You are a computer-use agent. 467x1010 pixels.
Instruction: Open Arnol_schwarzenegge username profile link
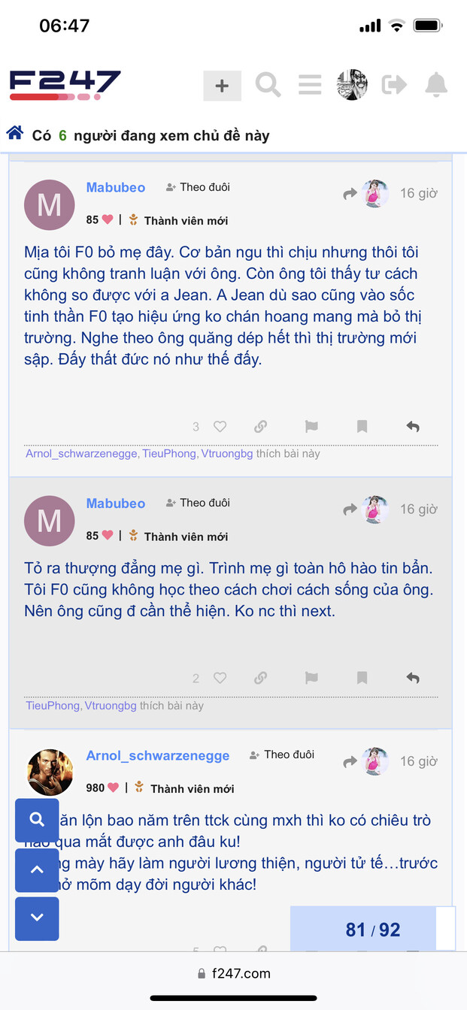[x=158, y=755]
